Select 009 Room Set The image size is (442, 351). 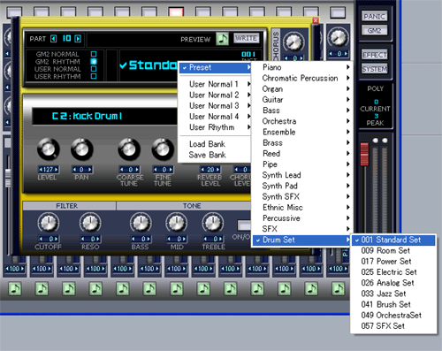click(x=393, y=250)
